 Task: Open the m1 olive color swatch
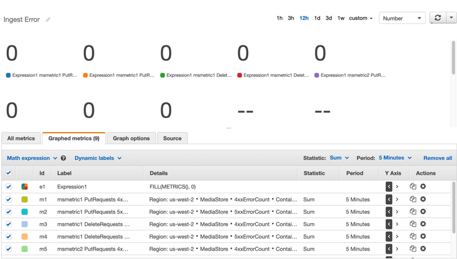click(24, 199)
